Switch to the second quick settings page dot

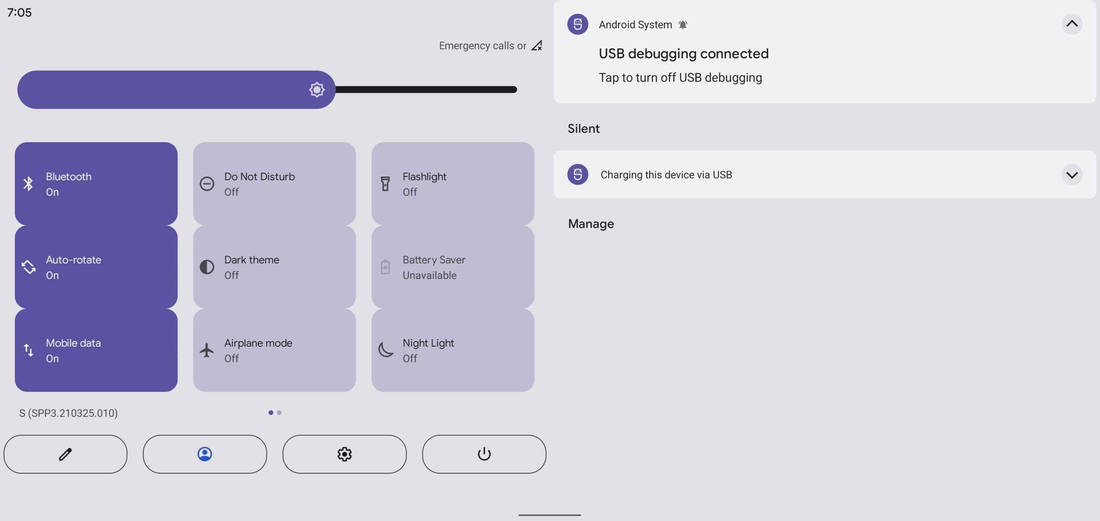[279, 412]
